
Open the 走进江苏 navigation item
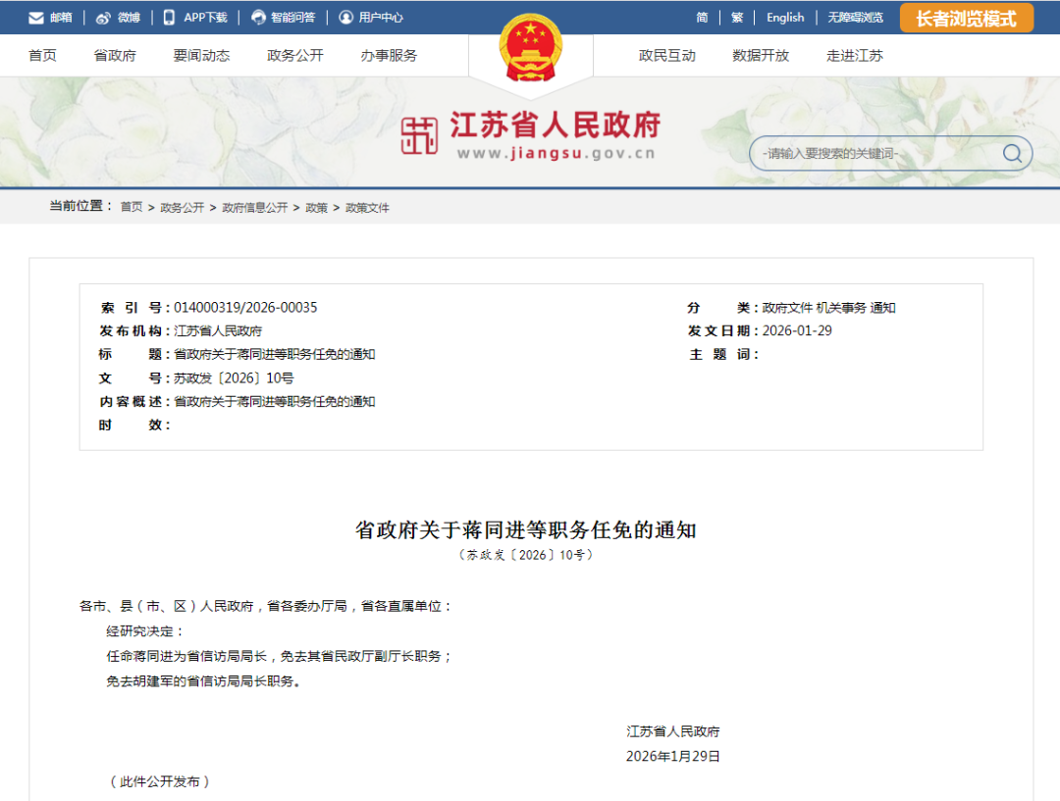point(855,55)
